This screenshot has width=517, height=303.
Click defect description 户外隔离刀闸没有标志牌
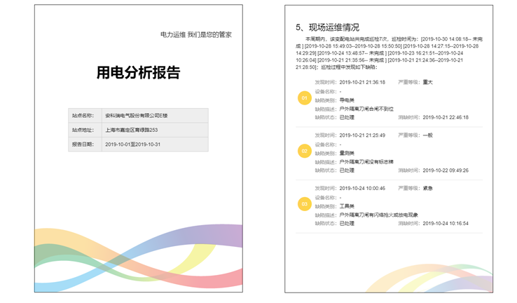(366, 162)
